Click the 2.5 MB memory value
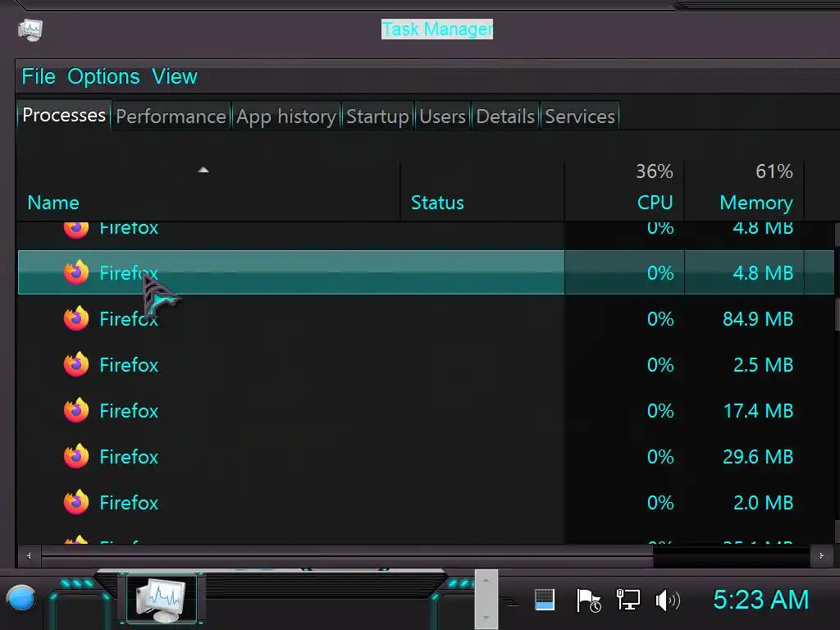Image resolution: width=840 pixels, height=630 pixels. (x=763, y=365)
